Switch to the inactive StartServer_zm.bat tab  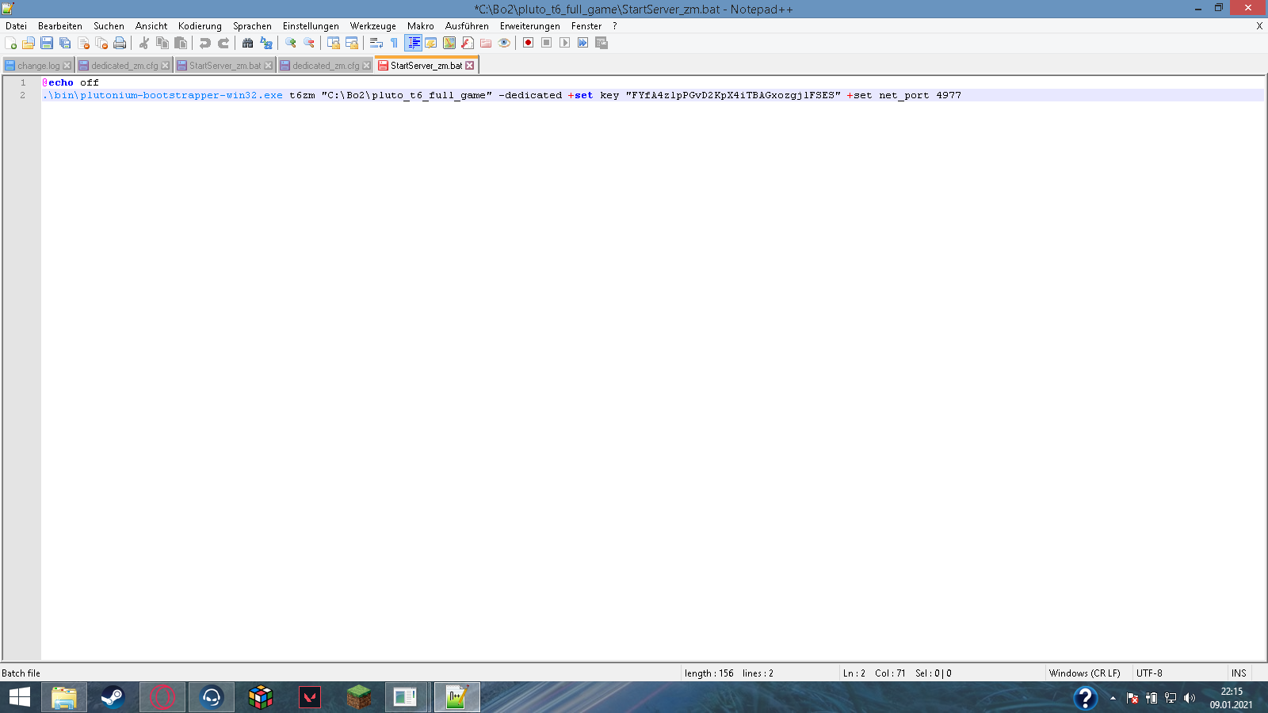(x=225, y=66)
